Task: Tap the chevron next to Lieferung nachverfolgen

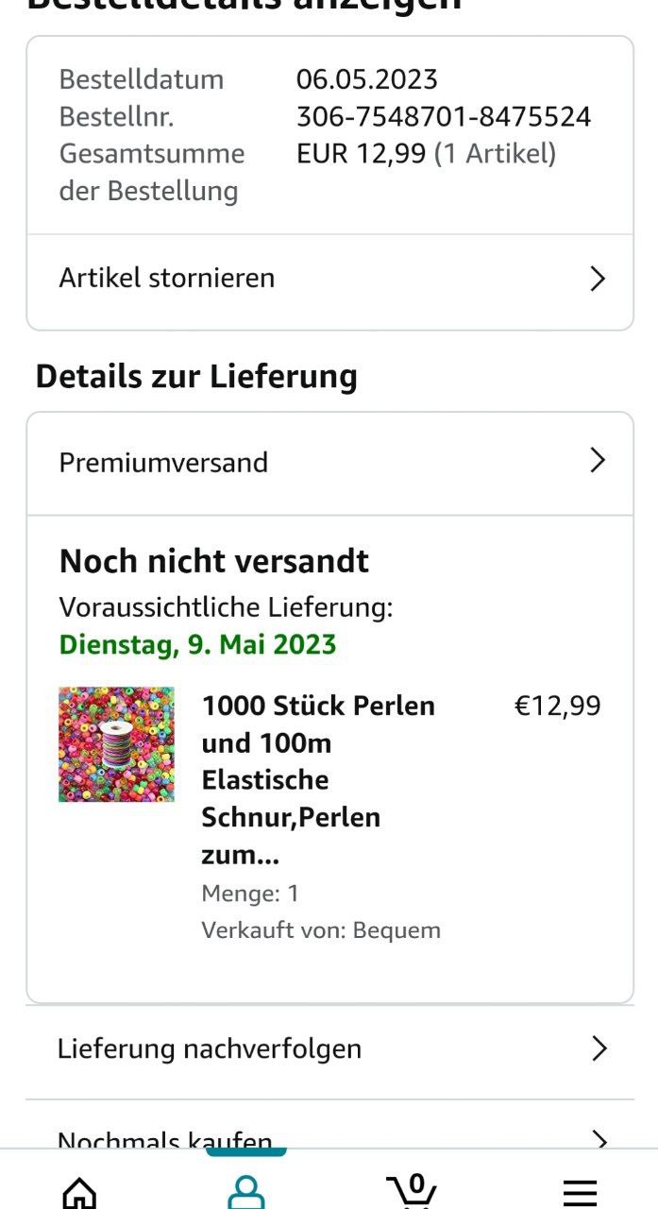Action: [x=599, y=1048]
